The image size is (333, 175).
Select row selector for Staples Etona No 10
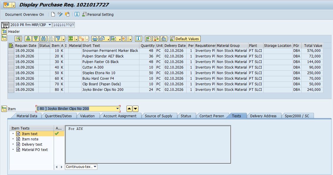click(x=11, y=73)
